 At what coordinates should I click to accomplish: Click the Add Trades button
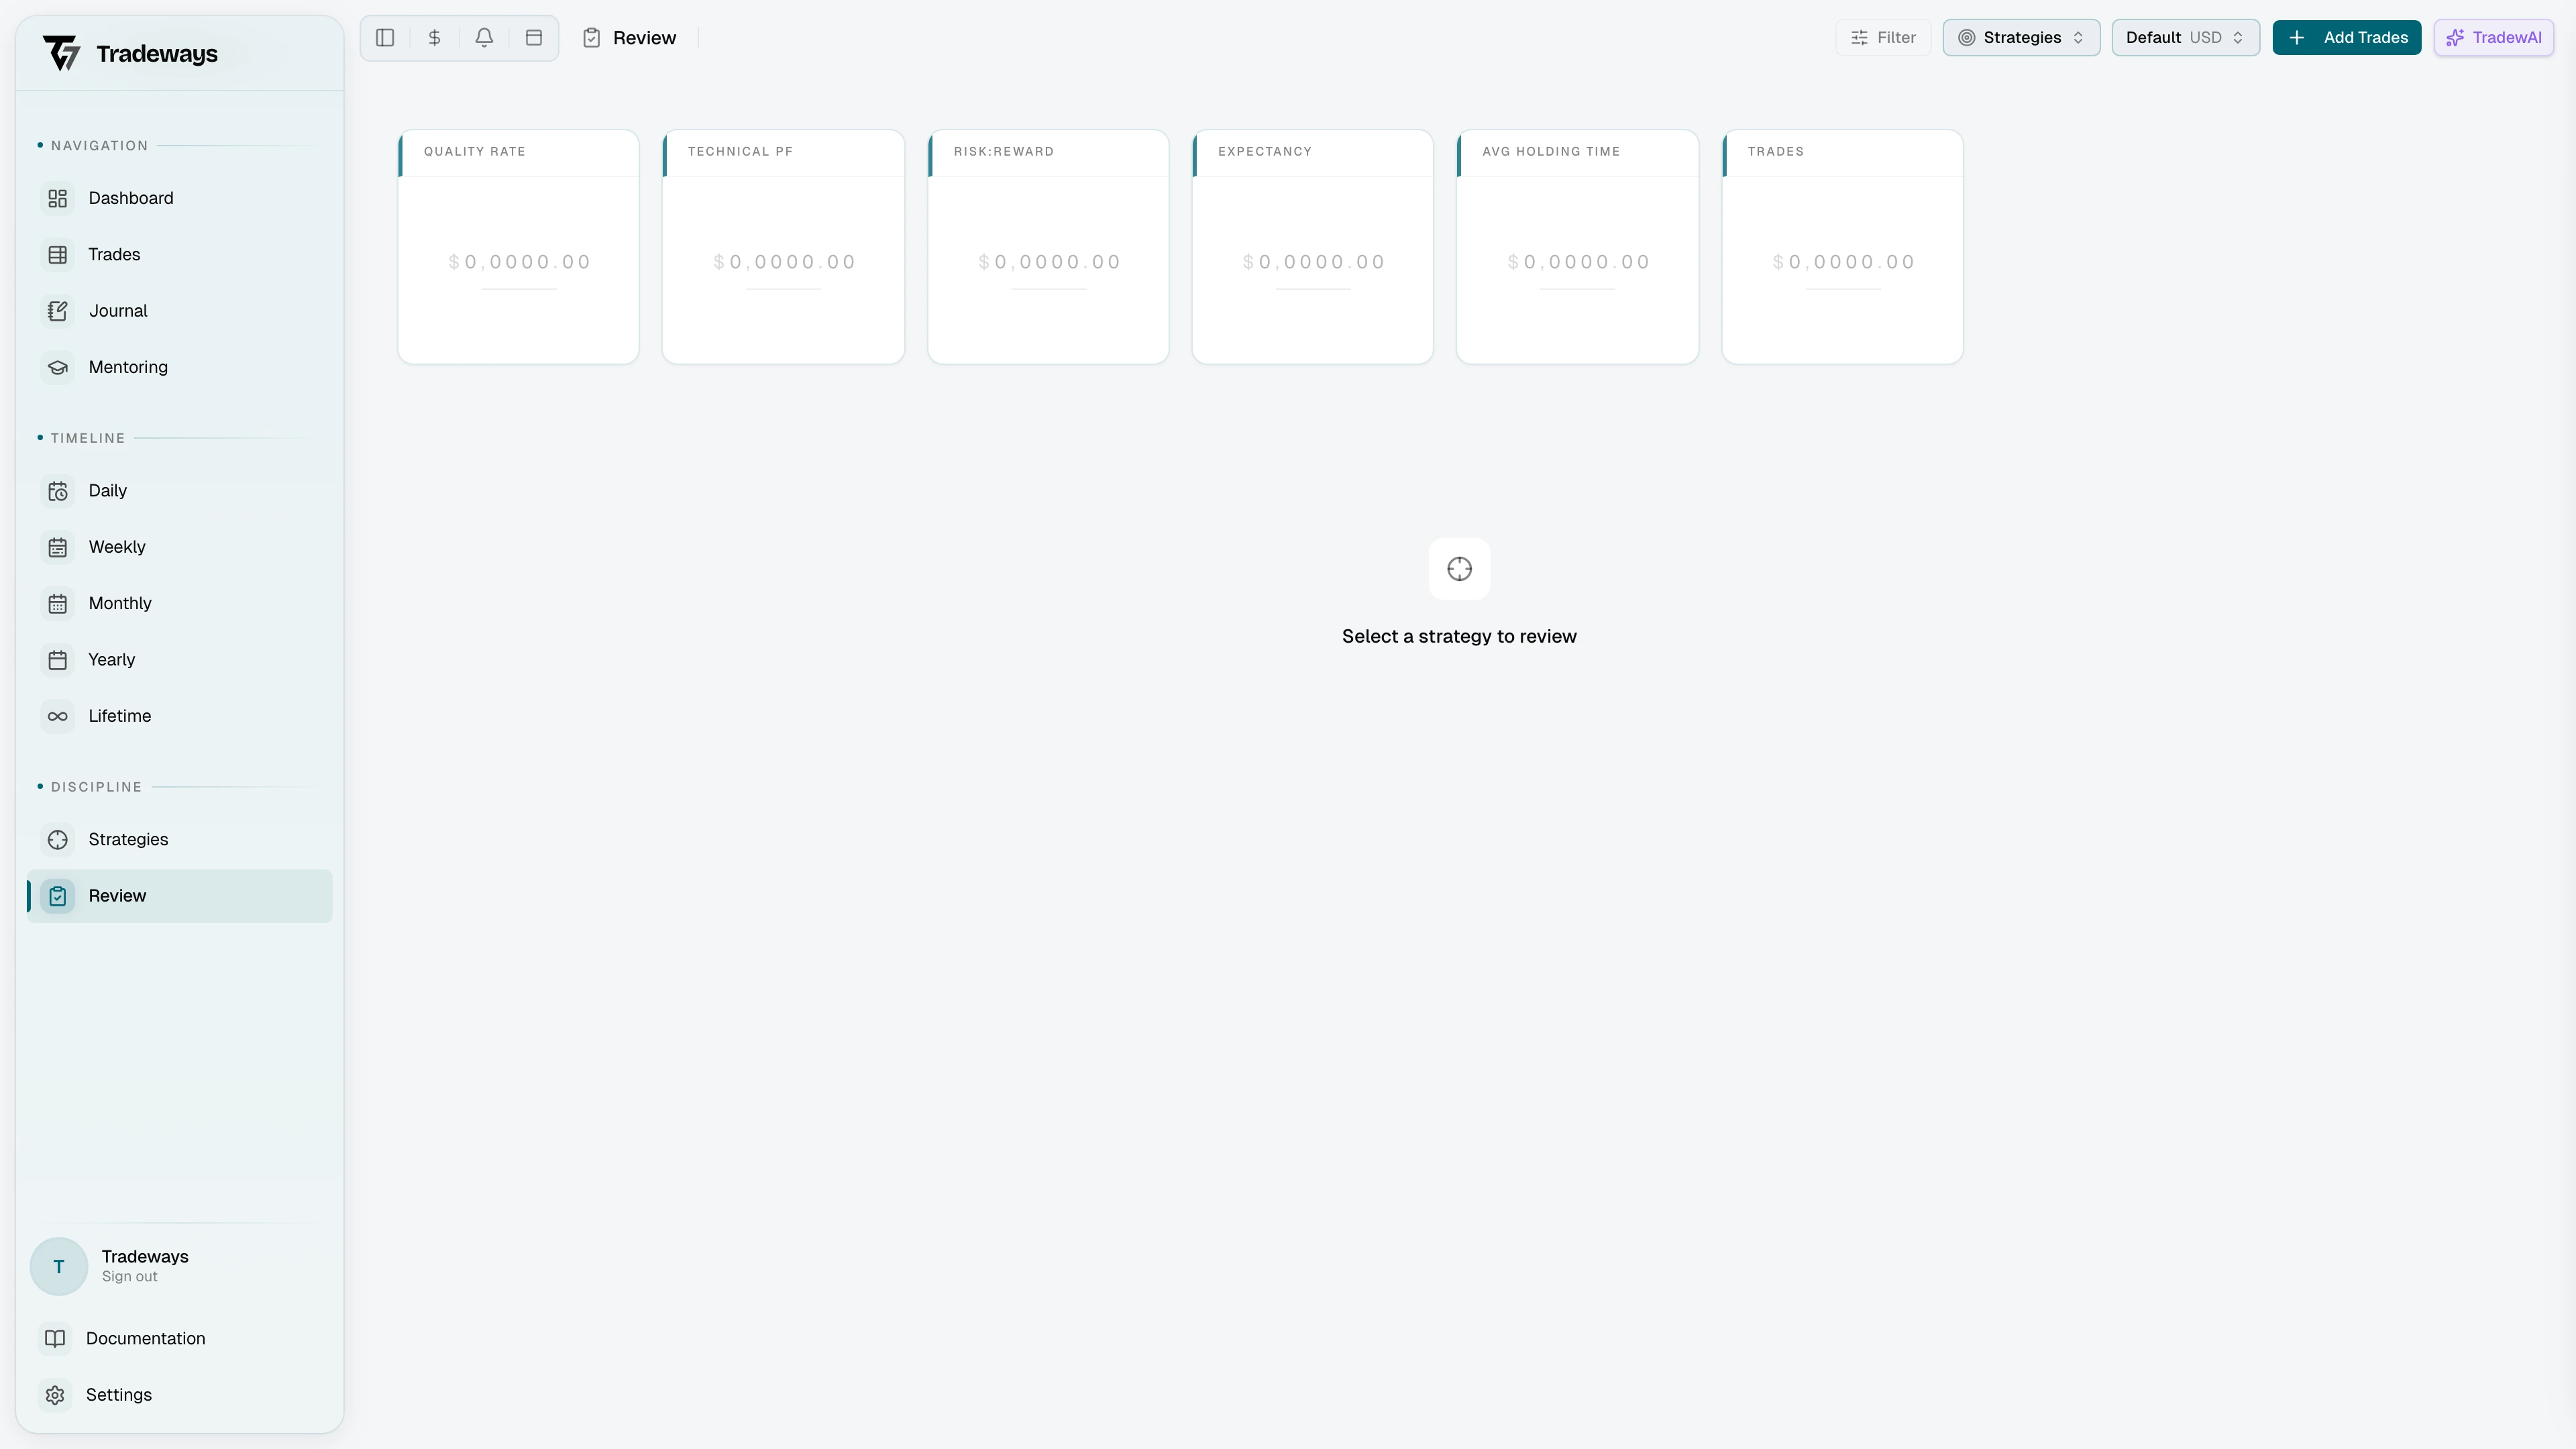coord(2346,37)
